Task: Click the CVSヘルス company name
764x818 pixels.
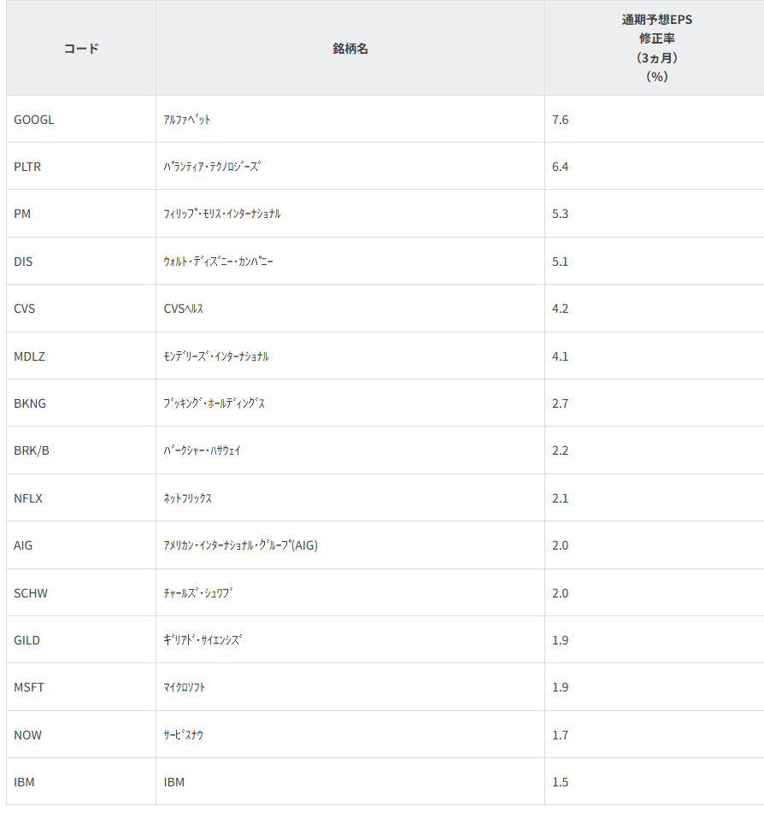Action: [184, 309]
